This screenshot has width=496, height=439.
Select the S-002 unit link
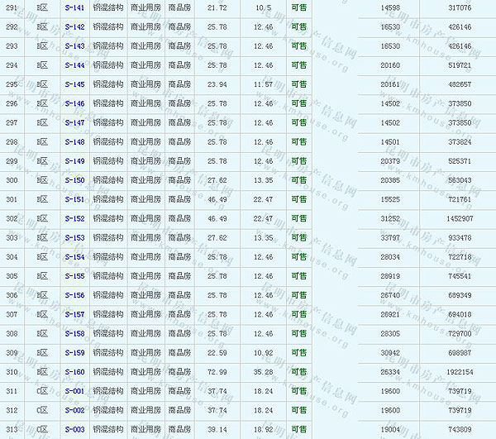(74, 411)
